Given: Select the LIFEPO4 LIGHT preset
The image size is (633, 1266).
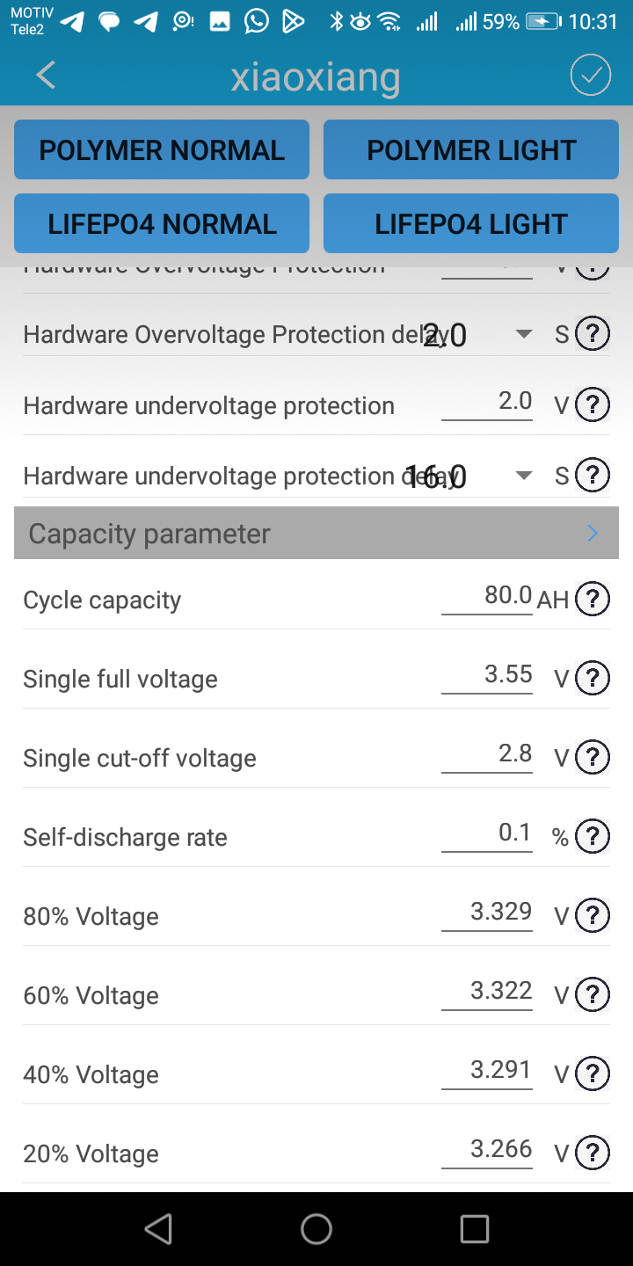Looking at the screenshot, I should tap(471, 224).
